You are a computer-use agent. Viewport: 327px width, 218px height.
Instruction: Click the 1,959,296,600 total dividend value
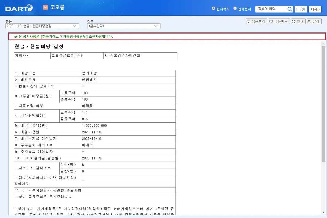coord(94,126)
